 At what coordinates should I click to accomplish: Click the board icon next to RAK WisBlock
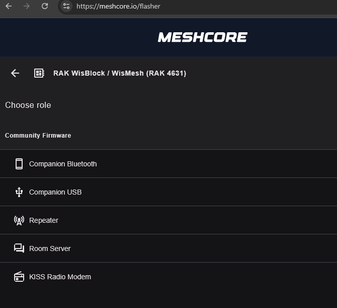click(39, 73)
